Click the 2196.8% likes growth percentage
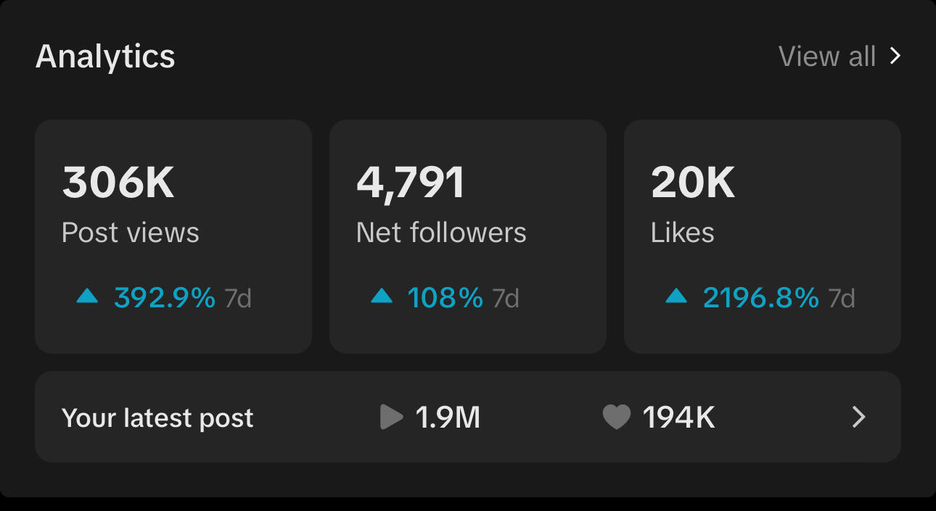 click(761, 298)
